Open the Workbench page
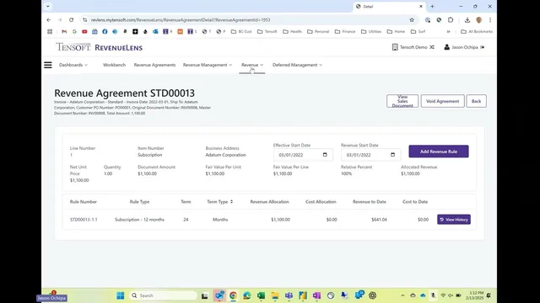 (115, 65)
